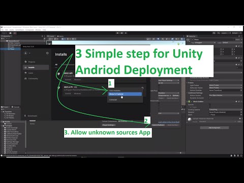This screenshot has height=183, width=244.
Task: Expand the Packages folder in Project panel
Action: [x=2, y=126]
